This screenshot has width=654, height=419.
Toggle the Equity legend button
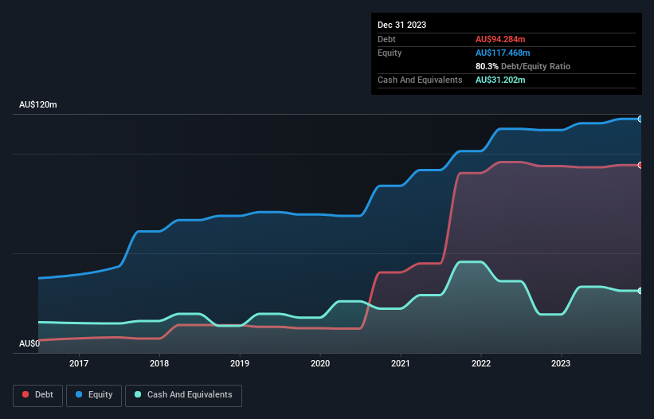(94, 395)
